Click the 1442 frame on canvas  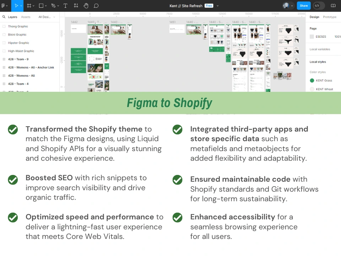pyautogui.click(x=78, y=29)
